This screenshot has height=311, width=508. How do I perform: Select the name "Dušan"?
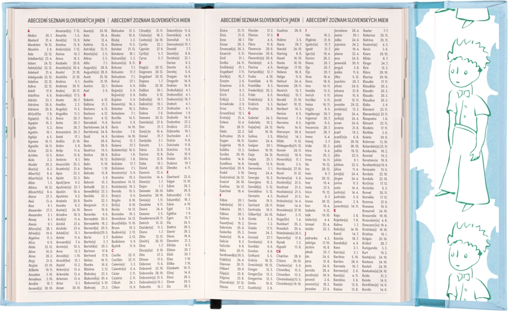click(171, 159)
